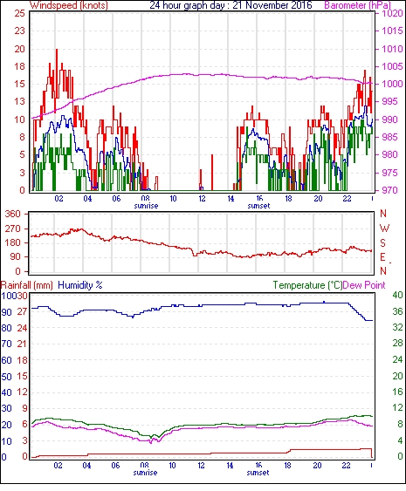Click the 12 hour tick on wind graph
406x491 pixels.
click(x=202, y=199)
